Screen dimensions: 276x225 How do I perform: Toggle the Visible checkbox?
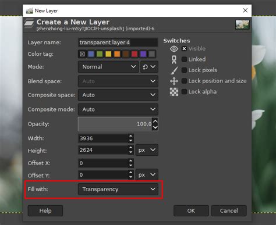click(x=184, y=49)
